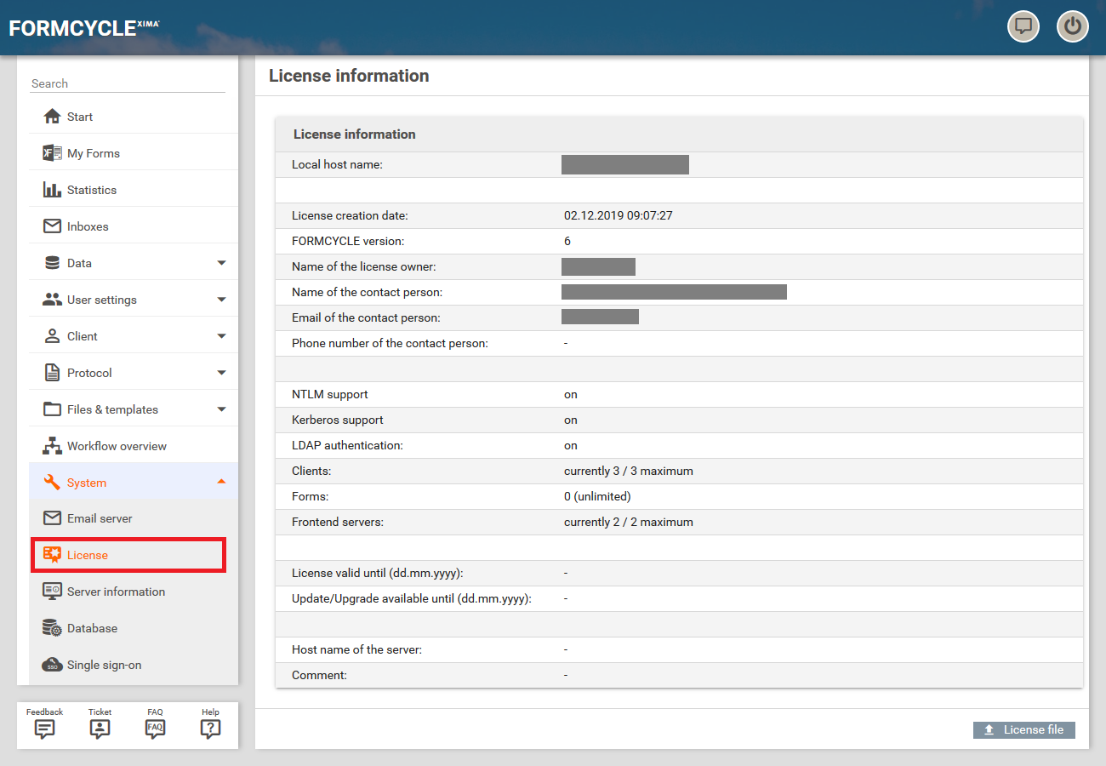Expand the Data menu arrow
This screenshot has height=766, width=1106.
(221, 263)
